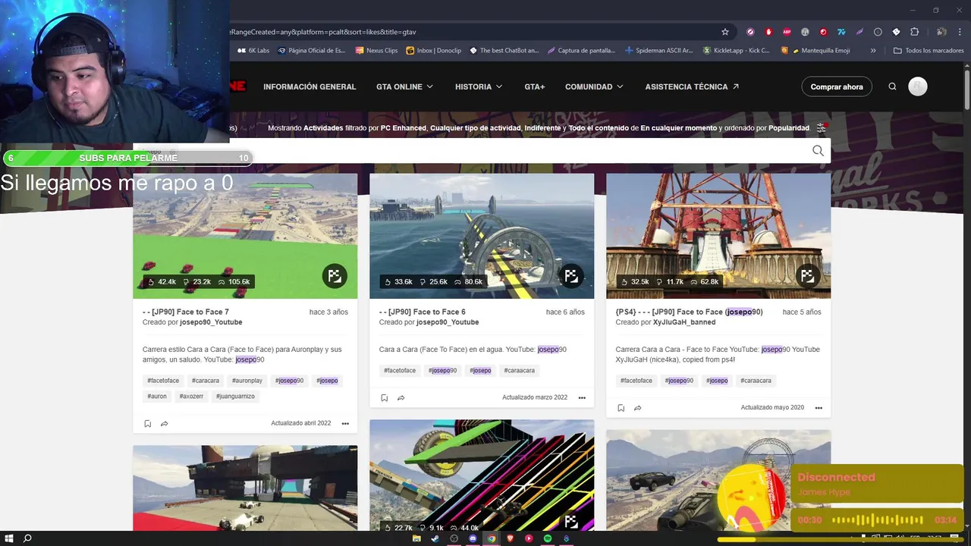Open the site search magnifier in navbar
The width and height of the screenshot is (971, 546).
tap(893, 86)
